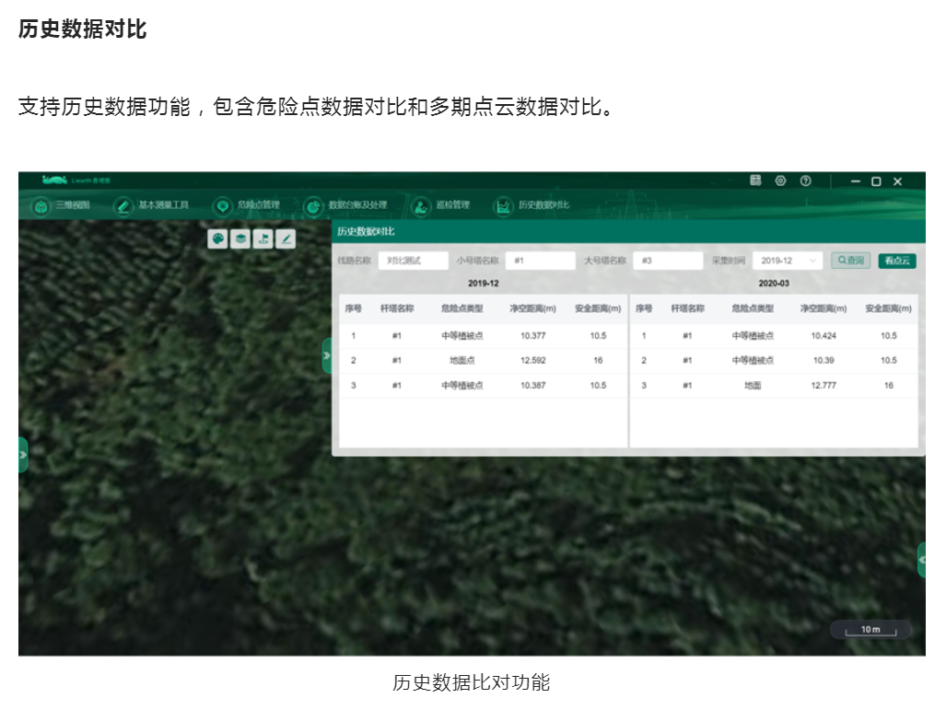Screen dimensions: 946x710
Task: Select the color palette tool icon
Action: 218,239
